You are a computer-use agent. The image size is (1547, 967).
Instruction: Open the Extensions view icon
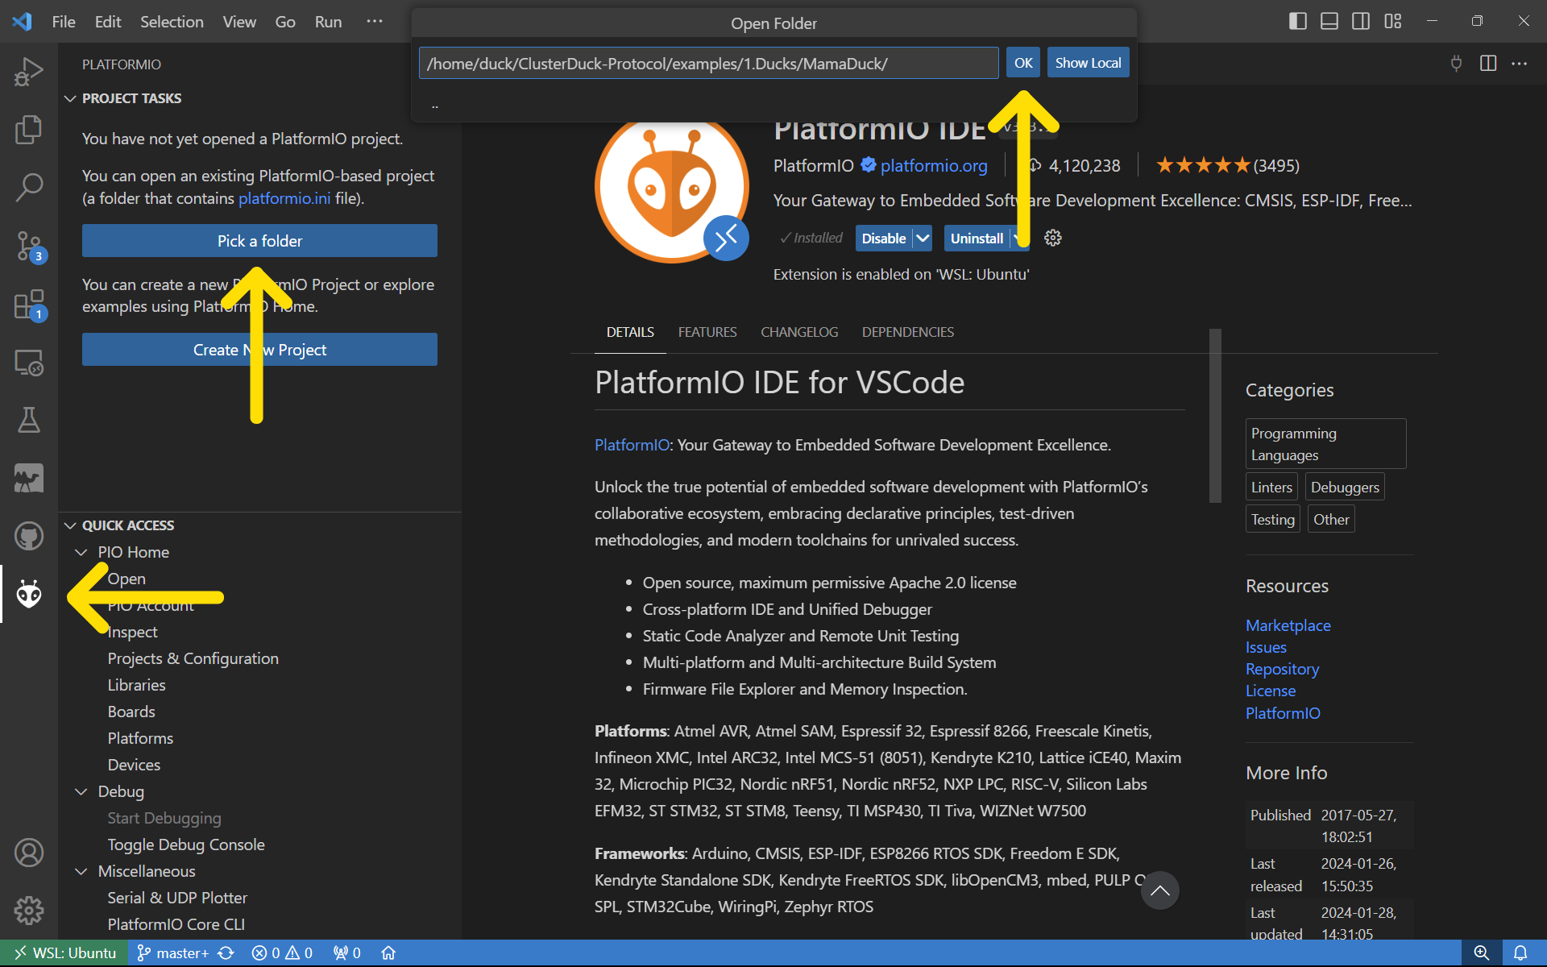[x=29, y=305]
